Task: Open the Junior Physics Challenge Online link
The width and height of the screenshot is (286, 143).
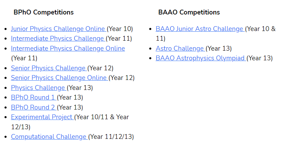Action: click(x=59, y=29)
